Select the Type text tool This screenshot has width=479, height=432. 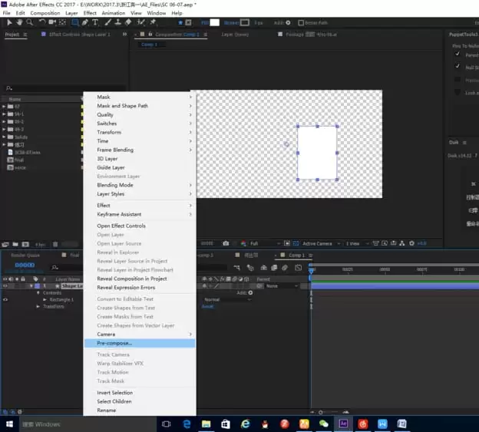pos(95,22)
